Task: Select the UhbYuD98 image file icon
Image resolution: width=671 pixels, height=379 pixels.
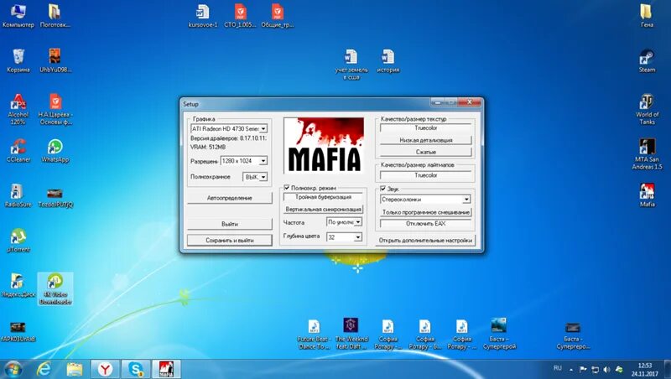Action: (55, 60)
